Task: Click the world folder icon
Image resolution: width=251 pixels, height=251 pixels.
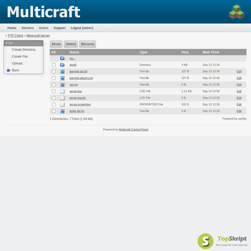Action: click(x=62, y=65)
